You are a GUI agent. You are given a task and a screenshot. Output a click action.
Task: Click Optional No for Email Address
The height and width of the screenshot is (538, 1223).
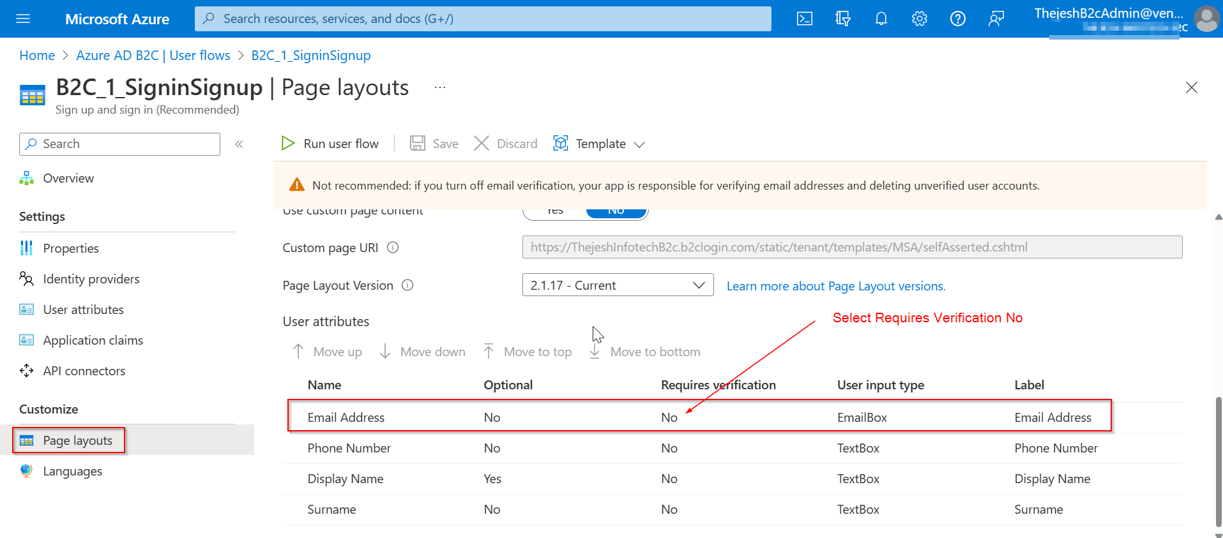click(492, 417)
